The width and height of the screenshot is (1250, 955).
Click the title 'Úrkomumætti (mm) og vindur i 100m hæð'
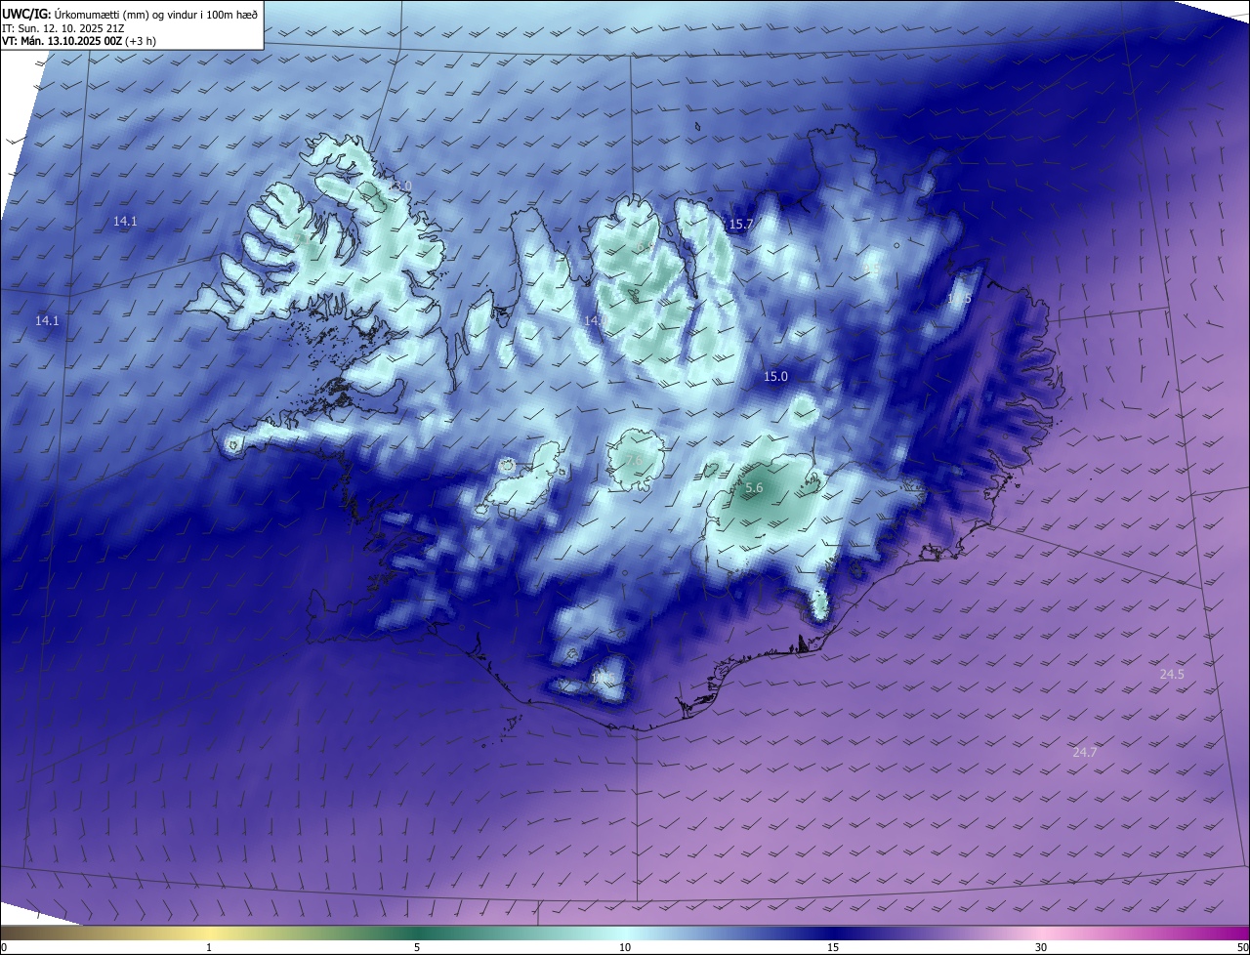(155, 15)
